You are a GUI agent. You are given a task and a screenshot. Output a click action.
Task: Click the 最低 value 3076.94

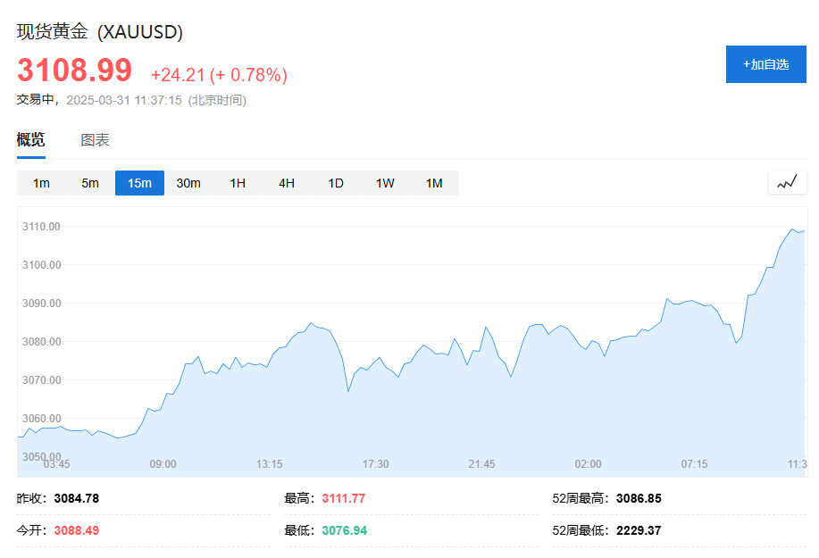point(344,531)
